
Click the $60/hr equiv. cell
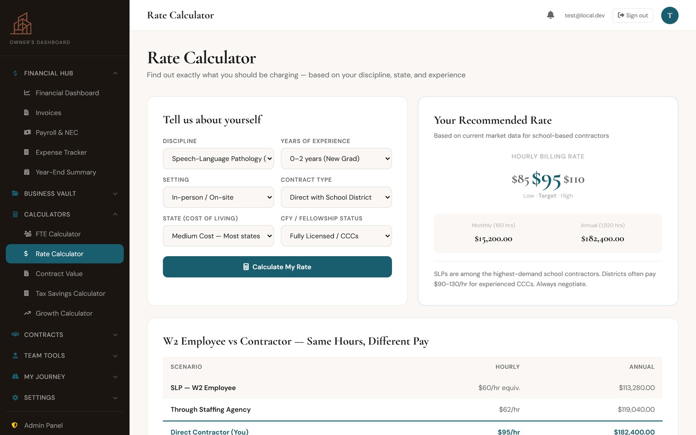tap(499, 388)
